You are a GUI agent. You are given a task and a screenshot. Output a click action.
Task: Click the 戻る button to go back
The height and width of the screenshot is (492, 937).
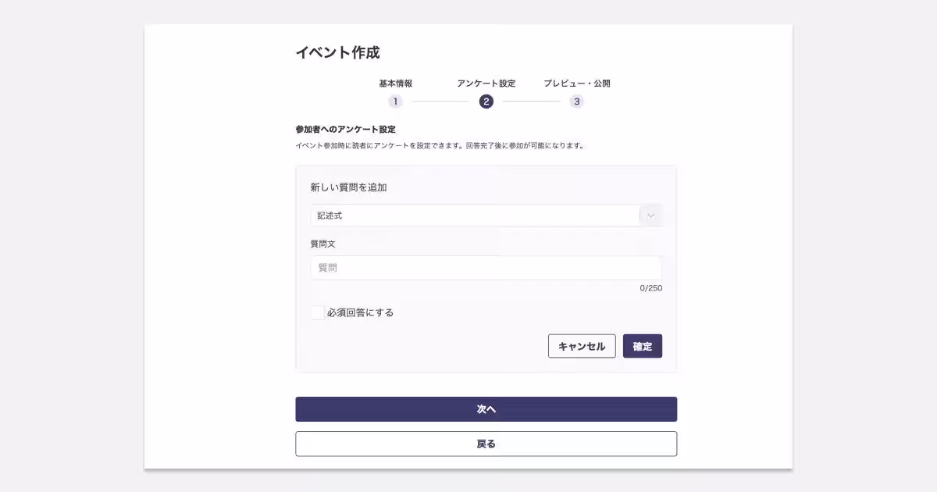point(486,443)
